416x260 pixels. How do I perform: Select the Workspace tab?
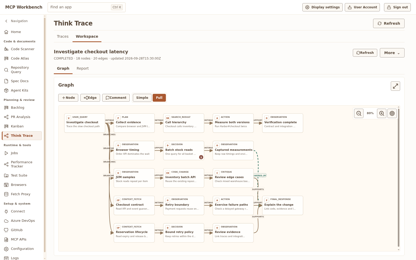click(x=87, y=36)
